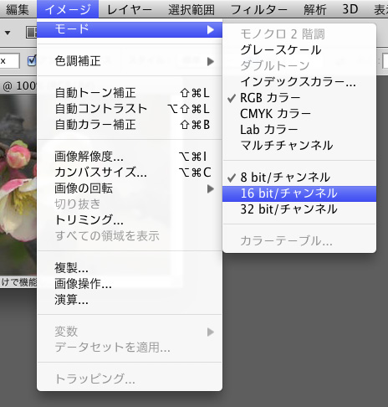Click the flower image thumbnail canvas

click(18, 184)
